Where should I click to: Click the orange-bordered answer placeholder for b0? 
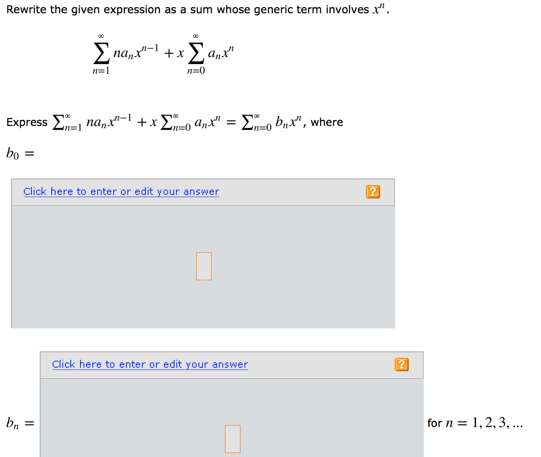203,266
